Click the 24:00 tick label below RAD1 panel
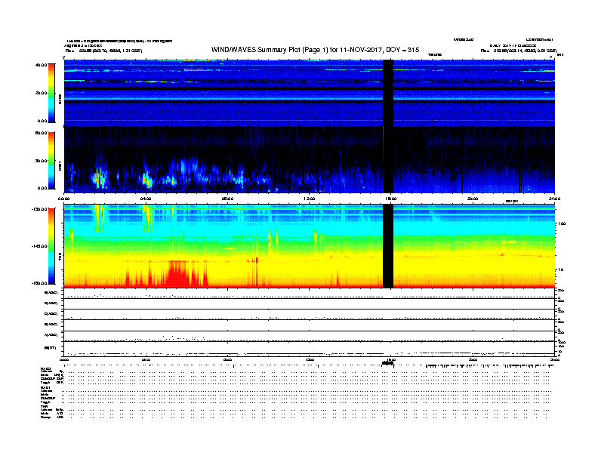 pos(554,199)
